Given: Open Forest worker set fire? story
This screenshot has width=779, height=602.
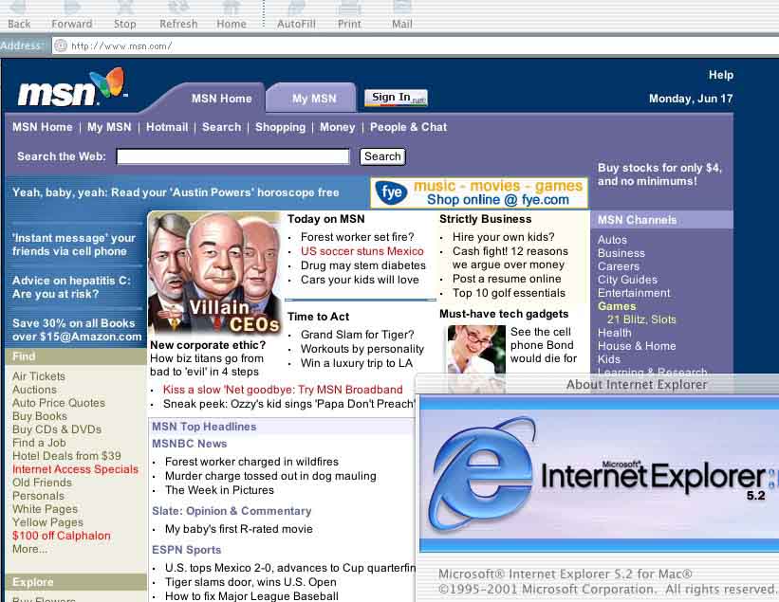Looking at the screenshot, I should click(x=357, y=237).
